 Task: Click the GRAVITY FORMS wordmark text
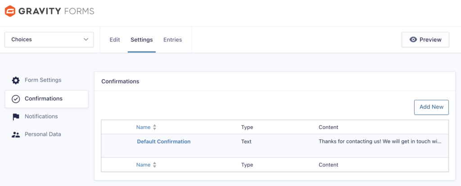[56, 11]
